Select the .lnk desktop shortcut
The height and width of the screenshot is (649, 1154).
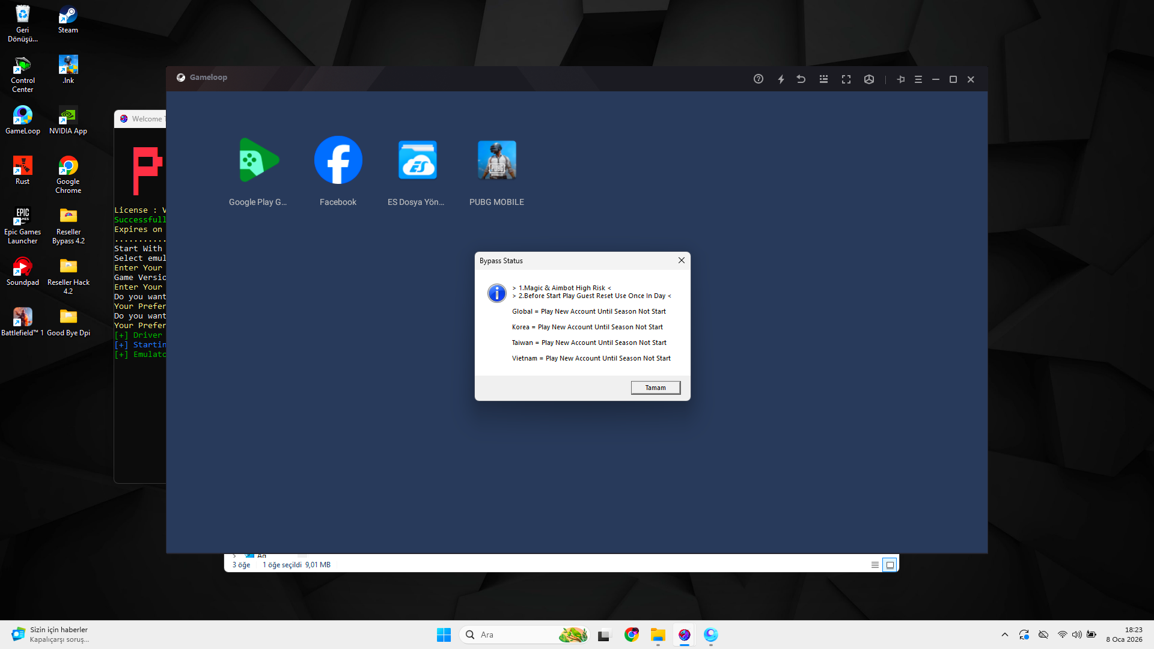coord(68,70)
